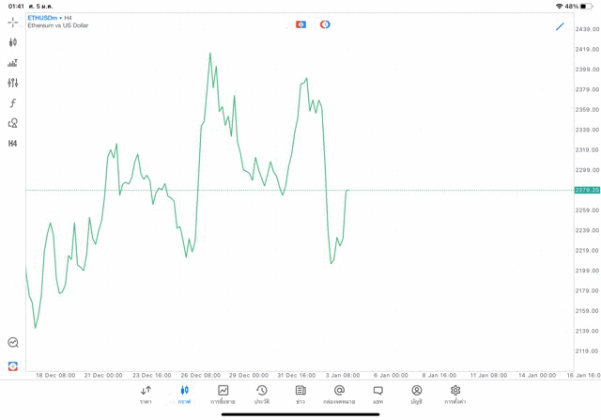Open the H4 timeframe selector in sidebar

click(x=13, y=144)
